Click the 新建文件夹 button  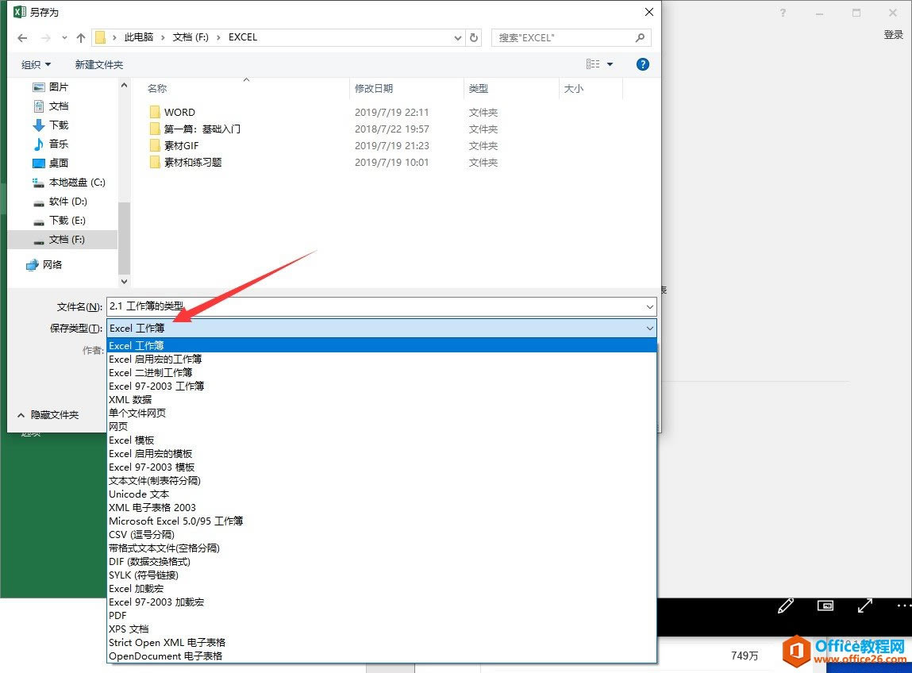pyautogui.click(x=99, y=64)
